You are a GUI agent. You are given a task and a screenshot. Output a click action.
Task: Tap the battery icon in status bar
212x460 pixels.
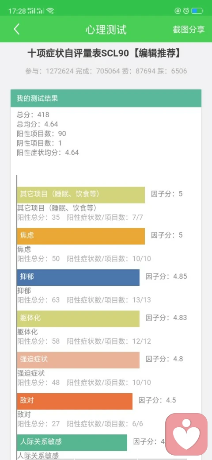pos(197,11)
